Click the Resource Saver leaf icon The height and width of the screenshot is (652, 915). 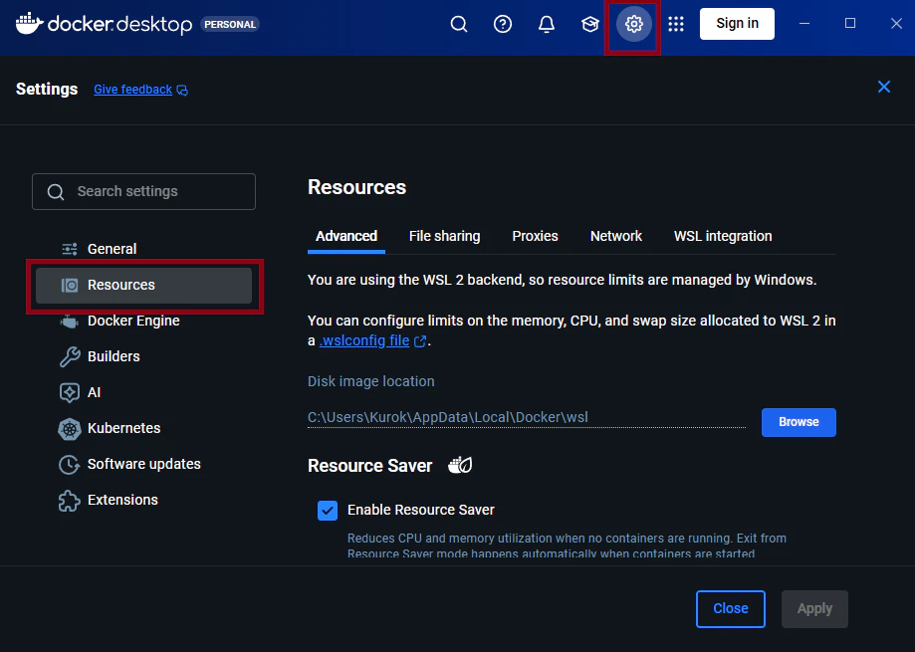460,465
